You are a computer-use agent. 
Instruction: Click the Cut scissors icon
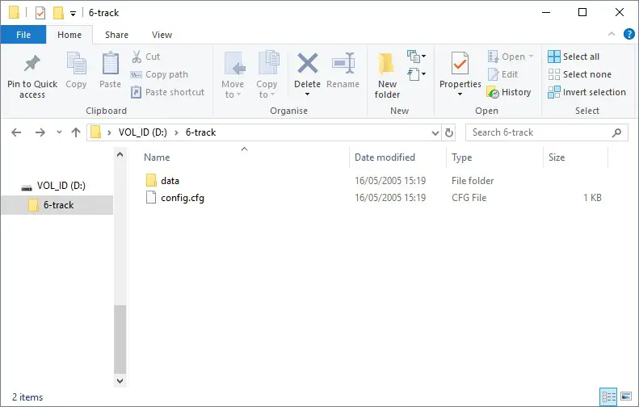(137, 57)
